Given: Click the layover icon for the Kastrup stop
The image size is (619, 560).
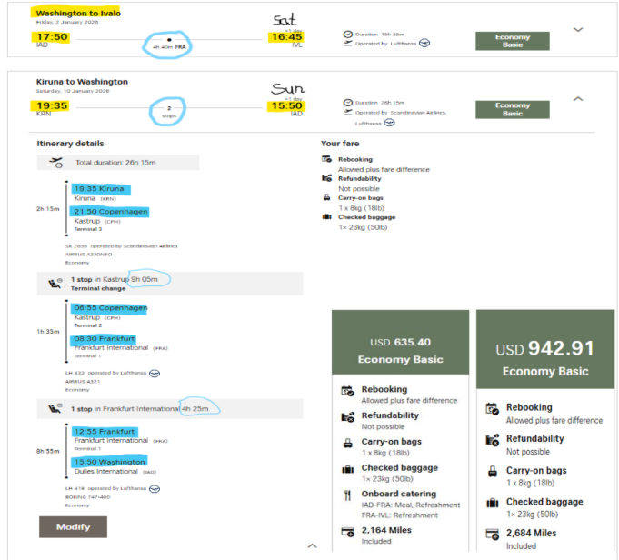Looking at the screenshot, I should point(55,284).
